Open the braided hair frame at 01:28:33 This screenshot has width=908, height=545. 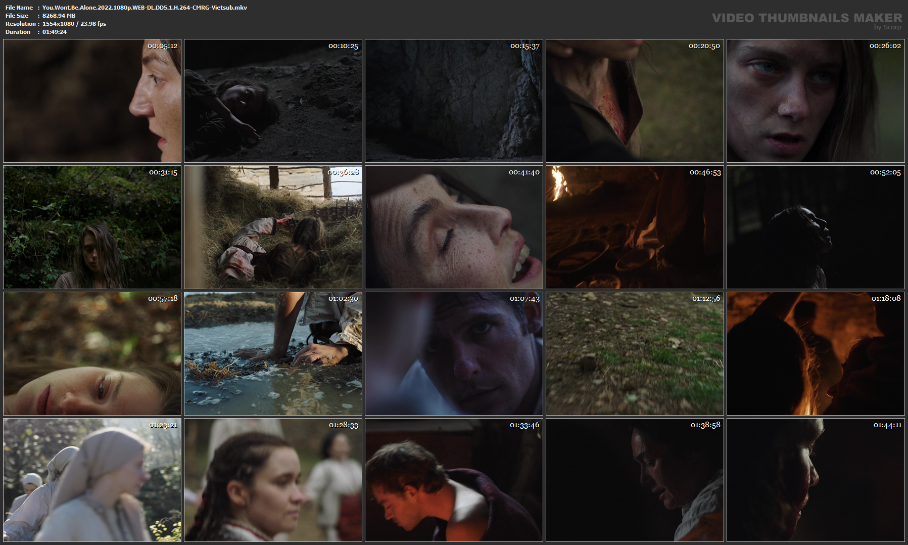[x=273, y=480]
